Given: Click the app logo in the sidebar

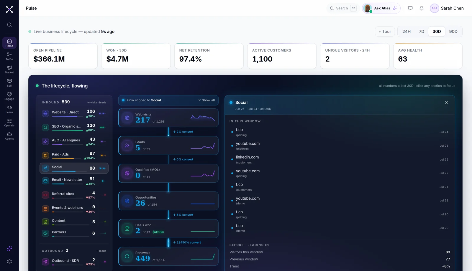Looking at the screenshot, I should click(x=9, y=9).
